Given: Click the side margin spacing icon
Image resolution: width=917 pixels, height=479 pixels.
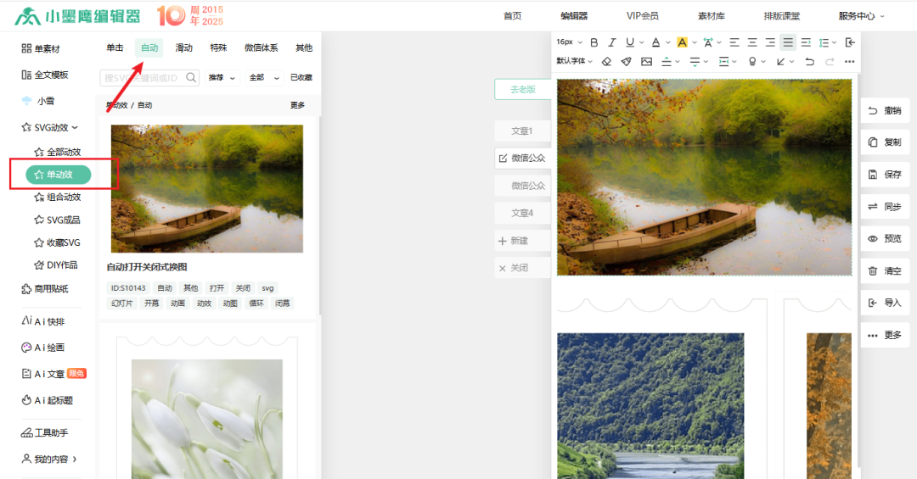Looking at the screenshot, I should [x=723, y=61].
